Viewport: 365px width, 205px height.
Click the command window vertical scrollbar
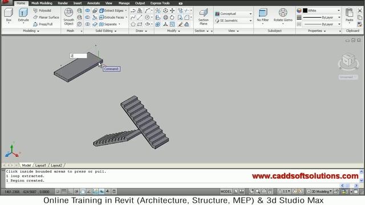(361, 176)
